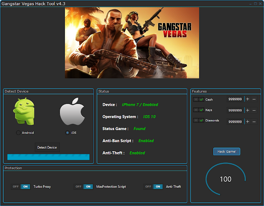The width and height of the screenshot is (264, 206).
Task: Turn MaxProtection Script ON
Action: [x=88, y=187]
